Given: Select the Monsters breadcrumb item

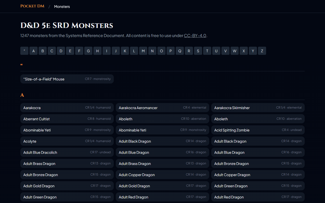Looking at the screenshot, I should point(62,6).
